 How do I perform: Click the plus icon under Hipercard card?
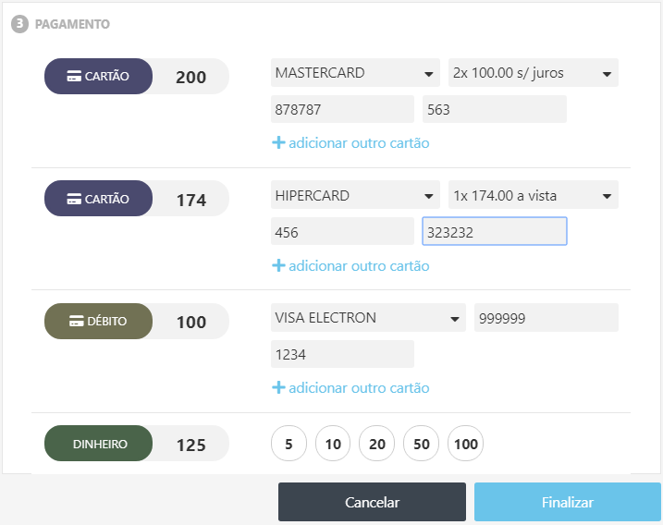click(277, 266)
